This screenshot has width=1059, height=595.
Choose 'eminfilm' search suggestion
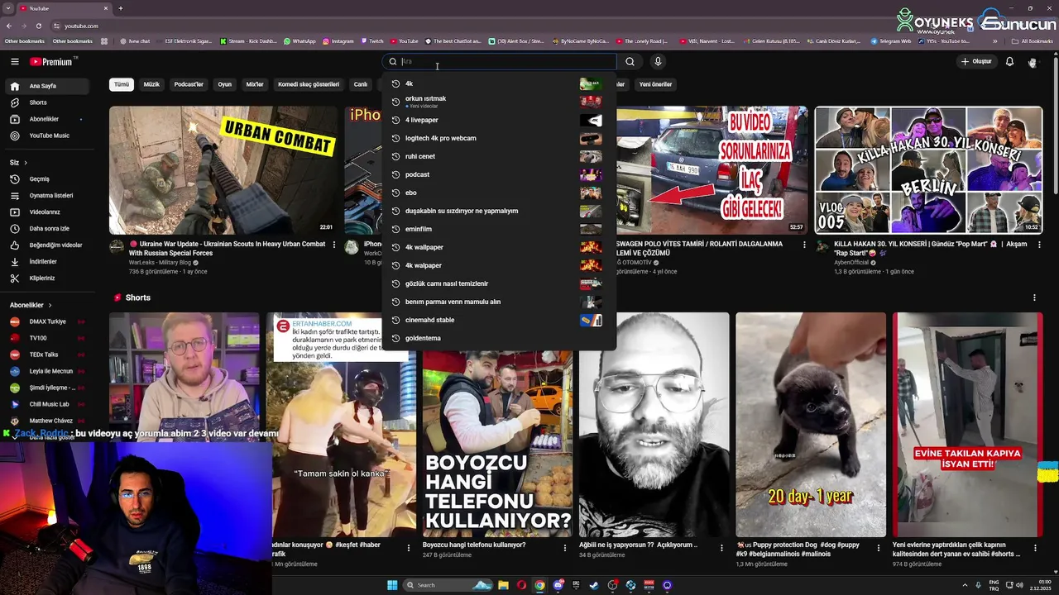499,229
